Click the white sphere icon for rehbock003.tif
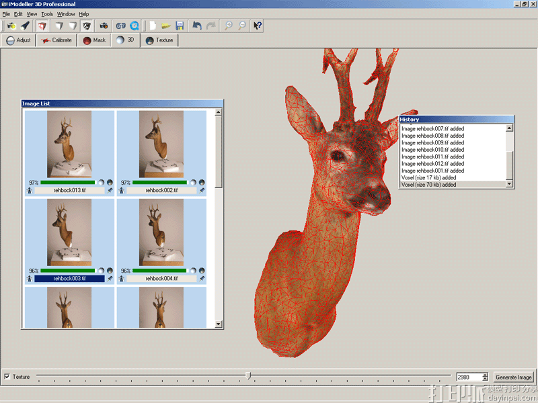This screenshot has height=403, width=538. 102,271
